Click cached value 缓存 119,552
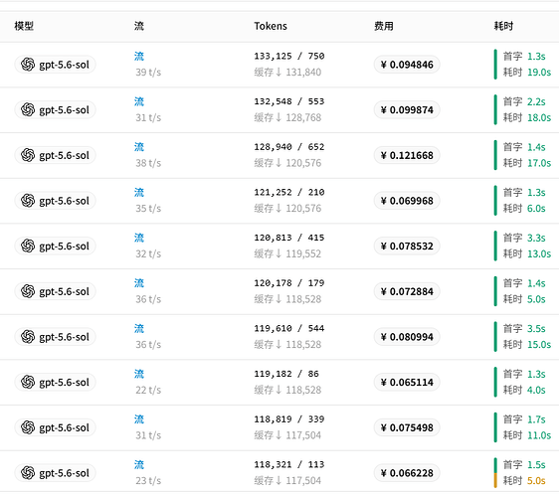 pos(287,253)
